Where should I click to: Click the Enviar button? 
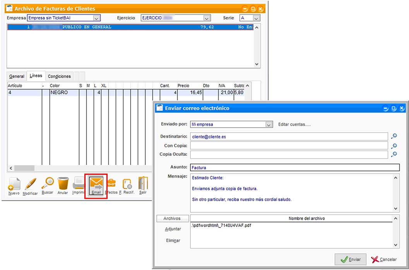point(351,259)
